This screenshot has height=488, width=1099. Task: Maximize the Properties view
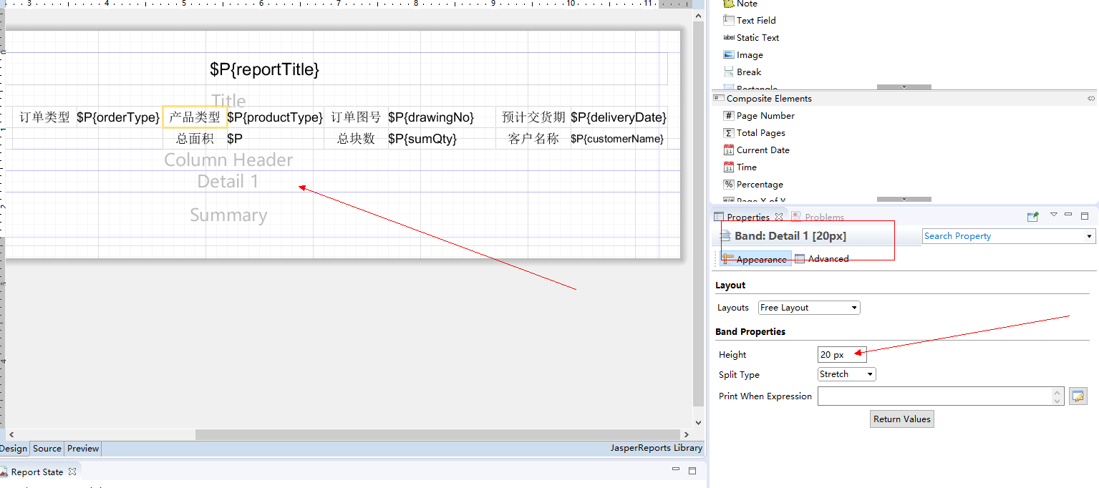(1084, 215)
